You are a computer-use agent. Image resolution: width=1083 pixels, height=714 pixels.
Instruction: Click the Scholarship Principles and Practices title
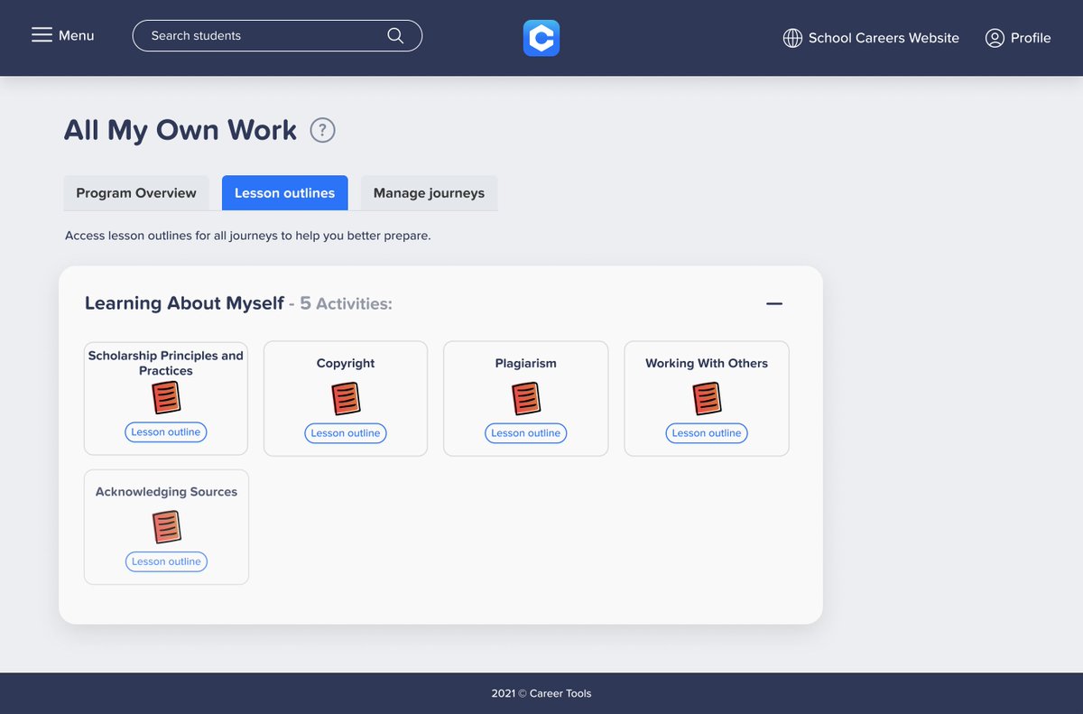[166, 363]
